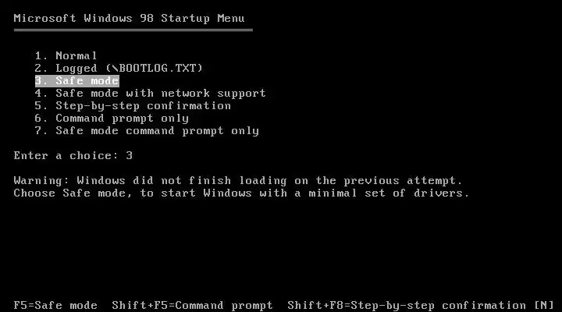Viewport: 562px width, 312px height.
Task: Select Safe mode with network support
Action: pyautogui.click(x=150, y=94)
